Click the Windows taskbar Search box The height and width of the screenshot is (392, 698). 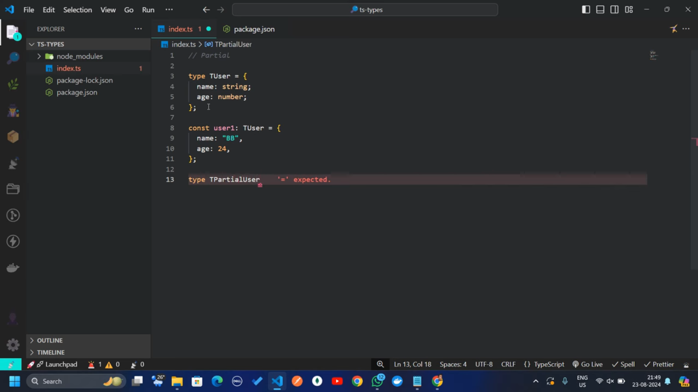pos(76,382)
